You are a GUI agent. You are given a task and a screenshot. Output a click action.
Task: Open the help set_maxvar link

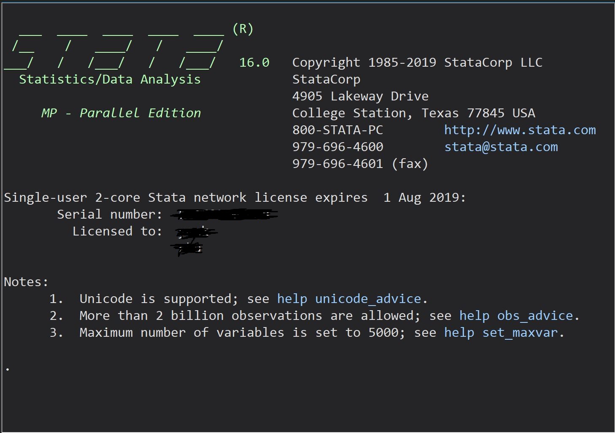[502, 333]
